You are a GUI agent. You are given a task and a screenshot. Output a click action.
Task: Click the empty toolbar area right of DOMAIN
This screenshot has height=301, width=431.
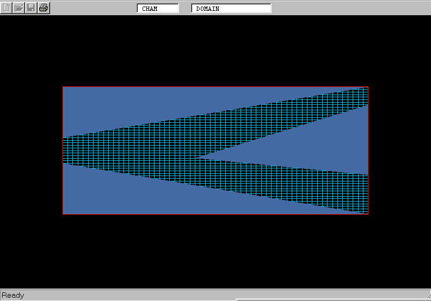coord(348,8)
